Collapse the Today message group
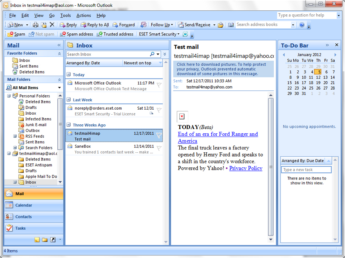345x258 pixels. (x=68, y=74)
